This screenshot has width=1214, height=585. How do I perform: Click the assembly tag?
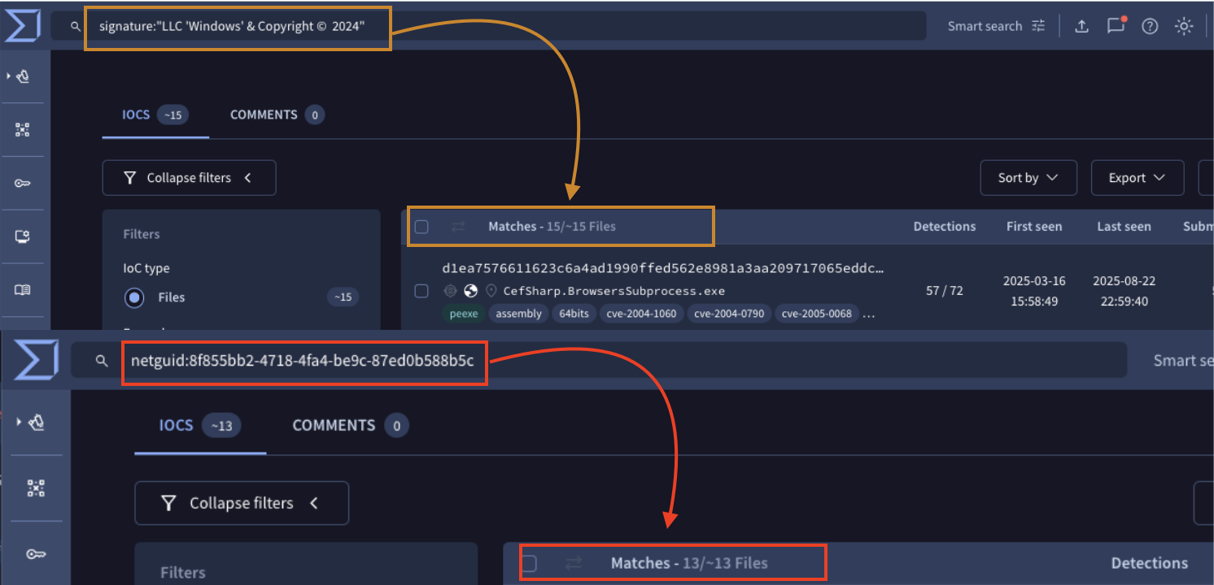coord(518,314)
